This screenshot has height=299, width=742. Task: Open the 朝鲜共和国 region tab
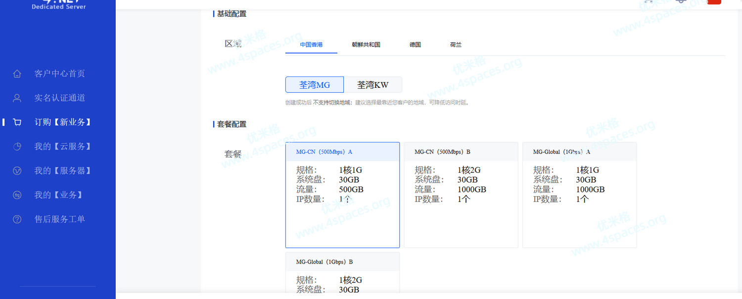(x=366, y=44)
